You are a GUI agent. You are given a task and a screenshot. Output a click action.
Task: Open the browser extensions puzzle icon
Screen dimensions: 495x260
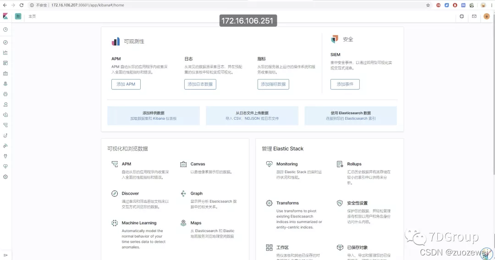coord(472,5)
